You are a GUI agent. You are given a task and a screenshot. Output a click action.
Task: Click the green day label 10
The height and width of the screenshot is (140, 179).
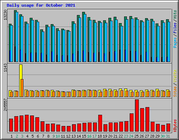coord(58,136)
